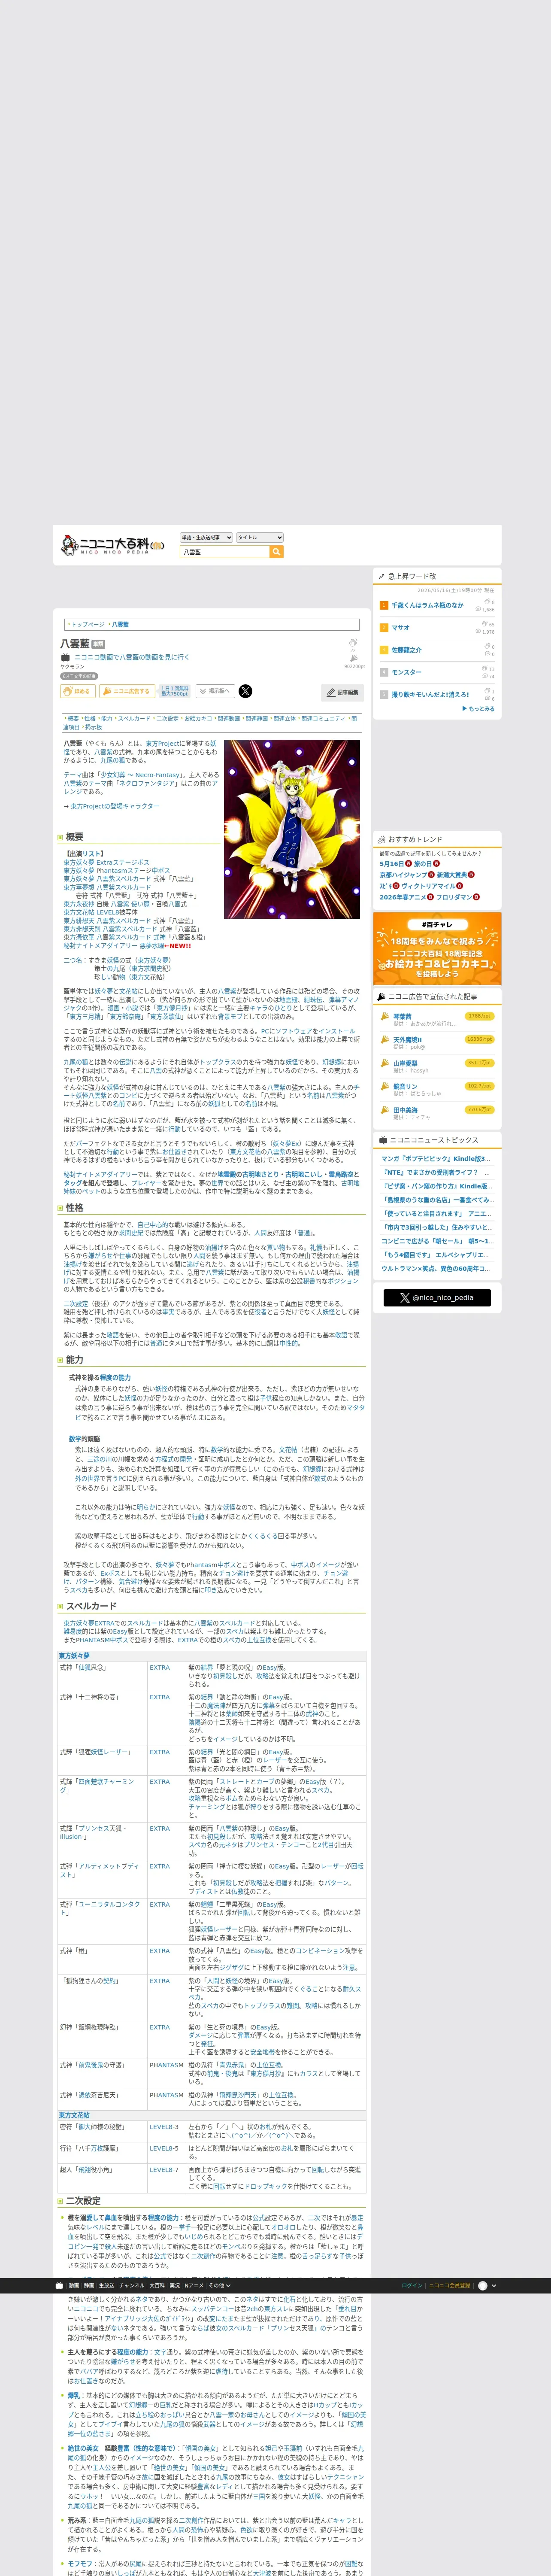The height and width of the screenshot is (2576, 551).
Task: Expand the 掲示板へ dropdown button
Action: point(214,691)
